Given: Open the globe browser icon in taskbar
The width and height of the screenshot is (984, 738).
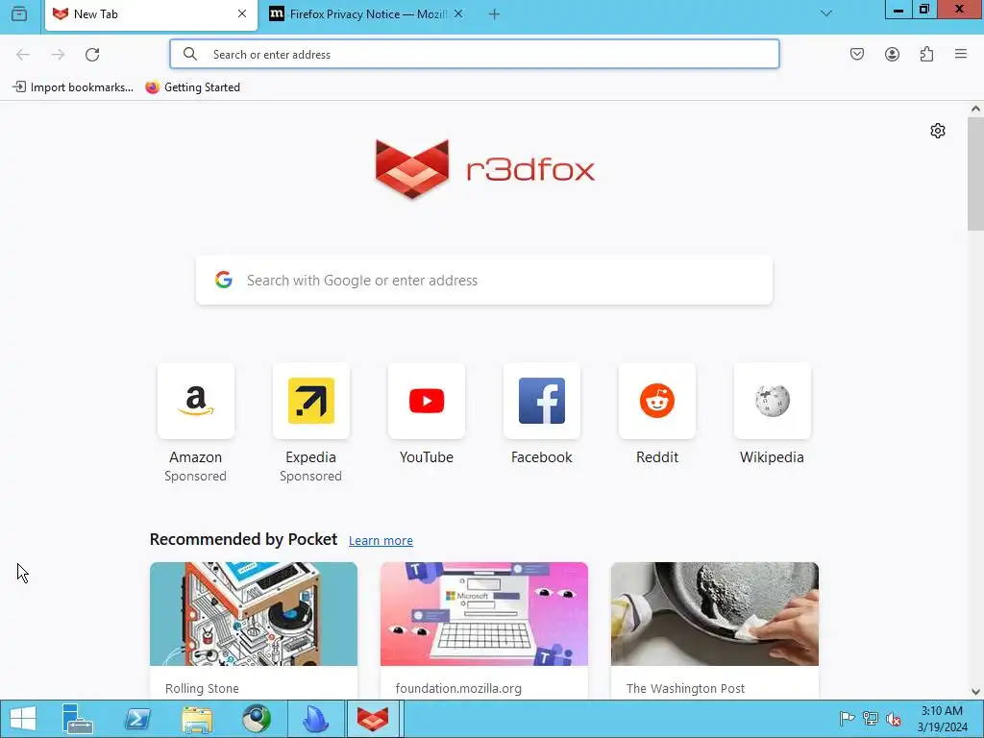Looking at the screenshot, I should click(x=257, y=719).
